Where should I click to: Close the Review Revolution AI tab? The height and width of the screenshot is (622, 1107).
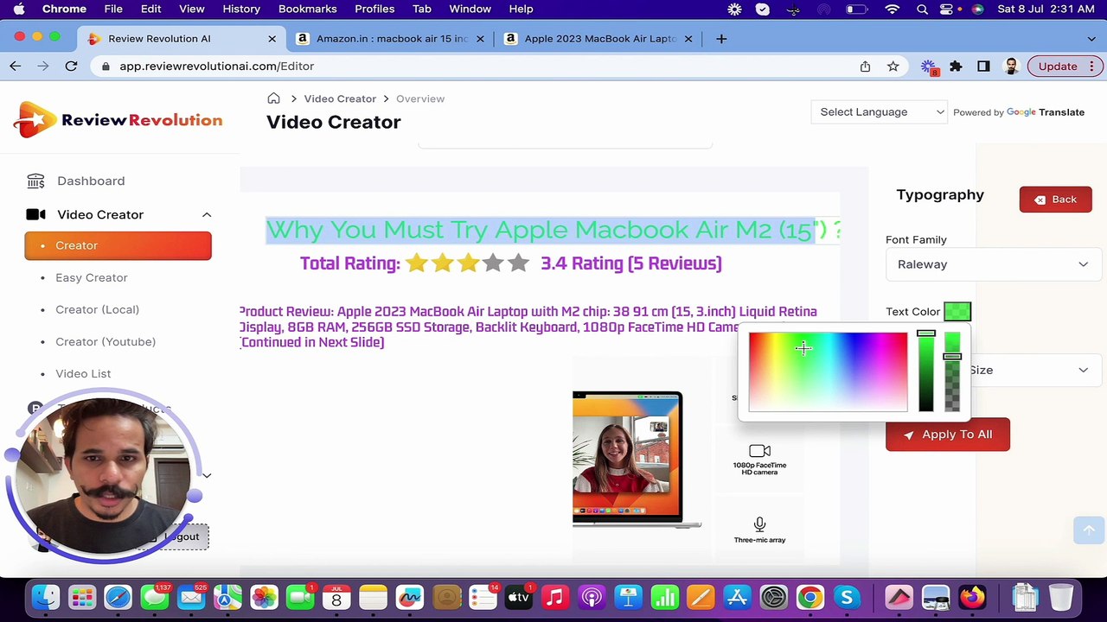(x=272, y=39)
